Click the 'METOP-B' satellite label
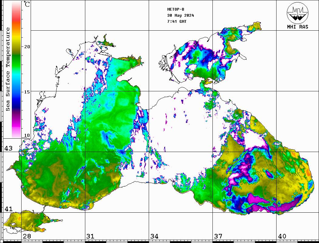 click(x=175, y=9)
